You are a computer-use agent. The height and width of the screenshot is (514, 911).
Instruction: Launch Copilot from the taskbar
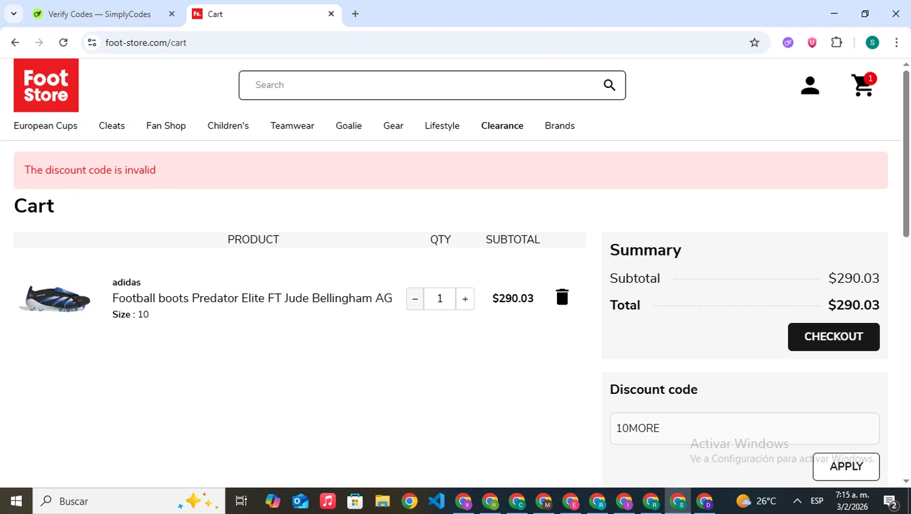click(x=273, y=501)
